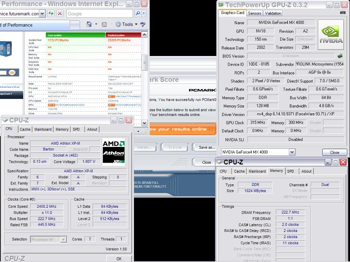Image resolution: width=350 pixels, height=262 pixels.
Task: Click the CAS# Latency 2.0 clocks value
Action: coord(290,224)
